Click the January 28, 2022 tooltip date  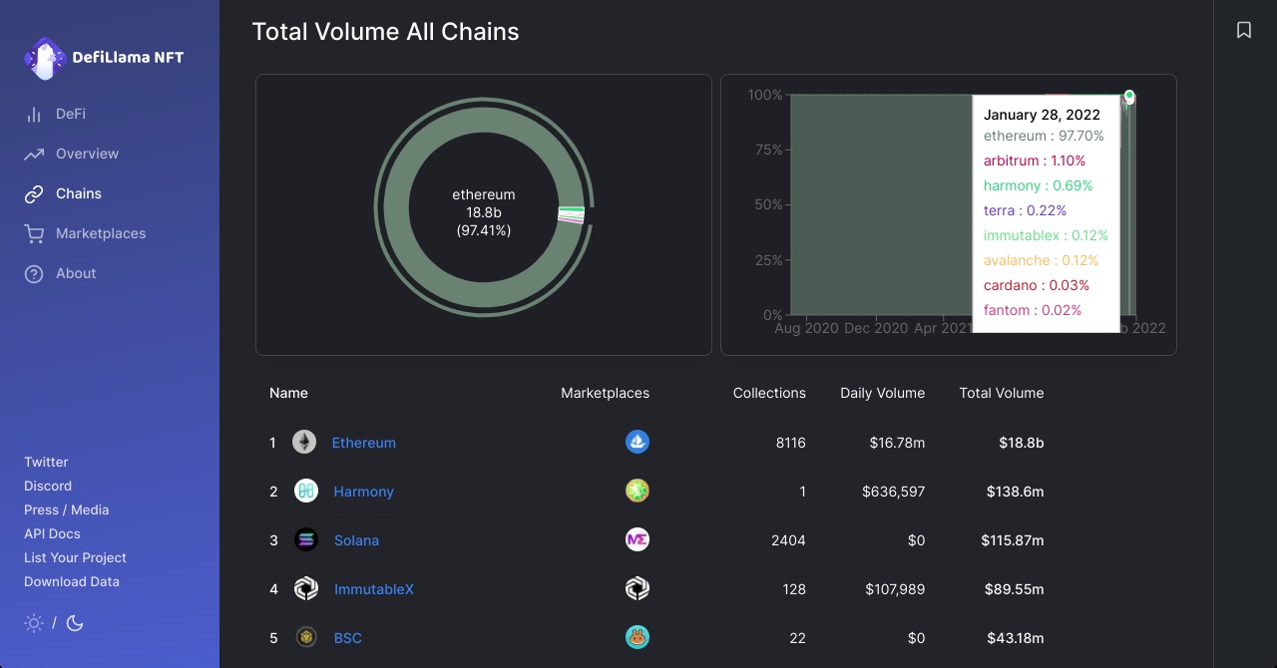click(1042, 115)
